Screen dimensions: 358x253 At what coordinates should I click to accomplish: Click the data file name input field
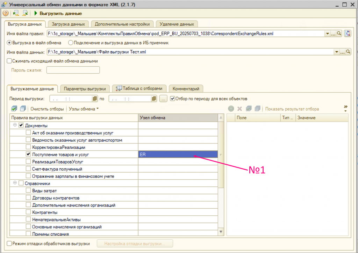pyautogui.click(x=191, y=52)
